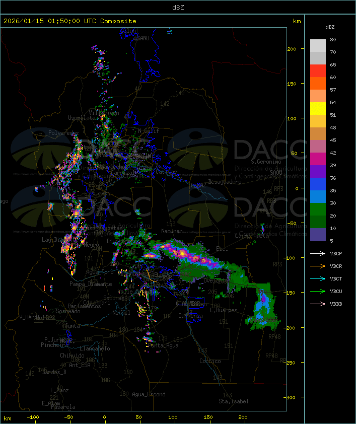Click the pink VBBB arrow icon
This screenshot has width=356, height=424.
[x=318, y=304]
